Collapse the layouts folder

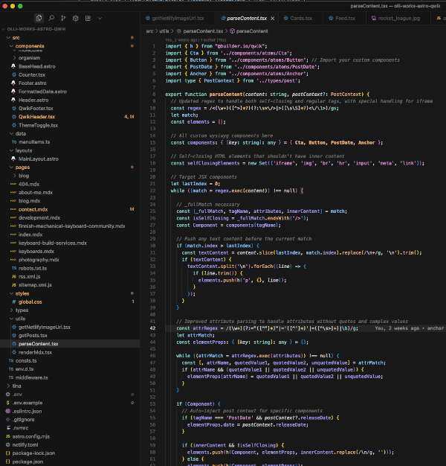(x=24, y=150)
